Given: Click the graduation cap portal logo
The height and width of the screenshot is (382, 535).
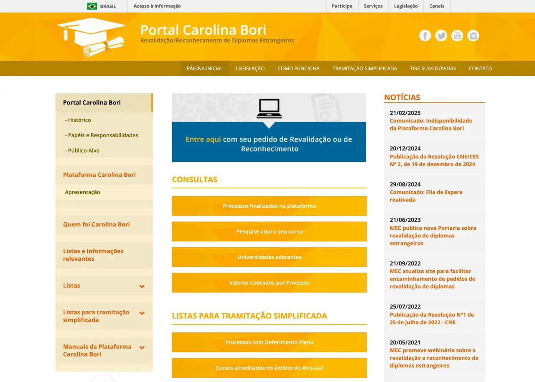Looking at the screenshot, I should pyautogui.click(x=91, y=37).
